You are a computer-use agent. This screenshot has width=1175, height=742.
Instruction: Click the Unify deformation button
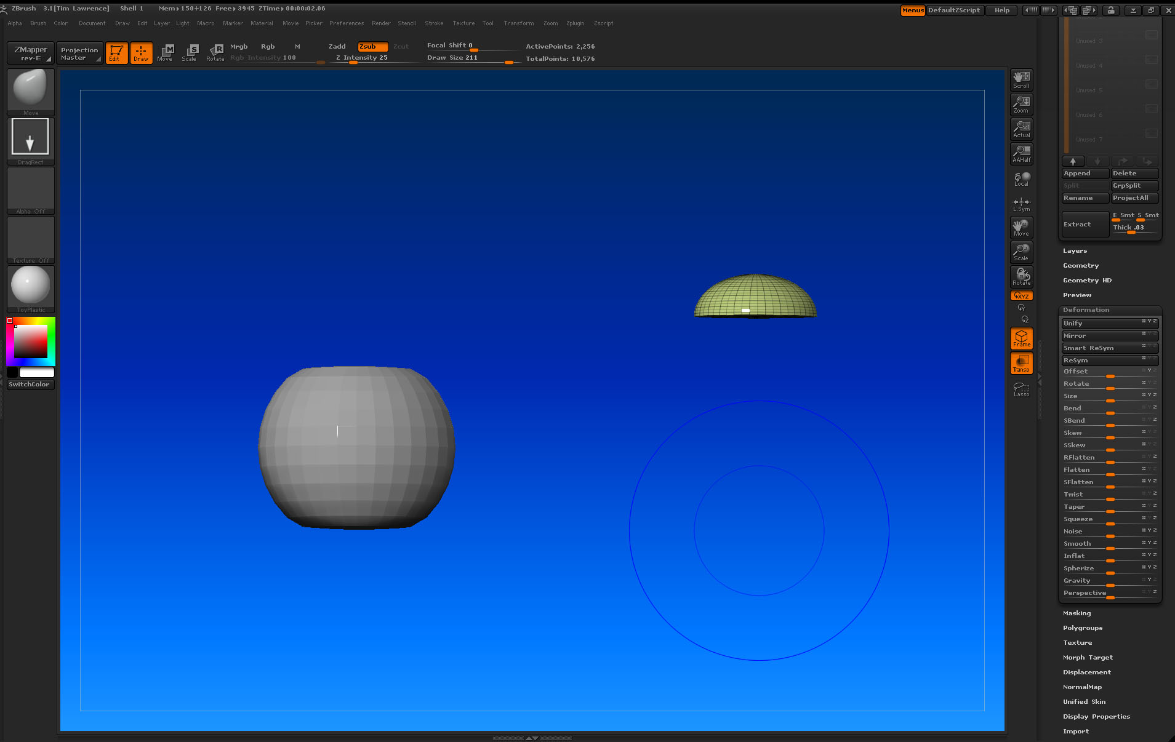coord(1108,322)
